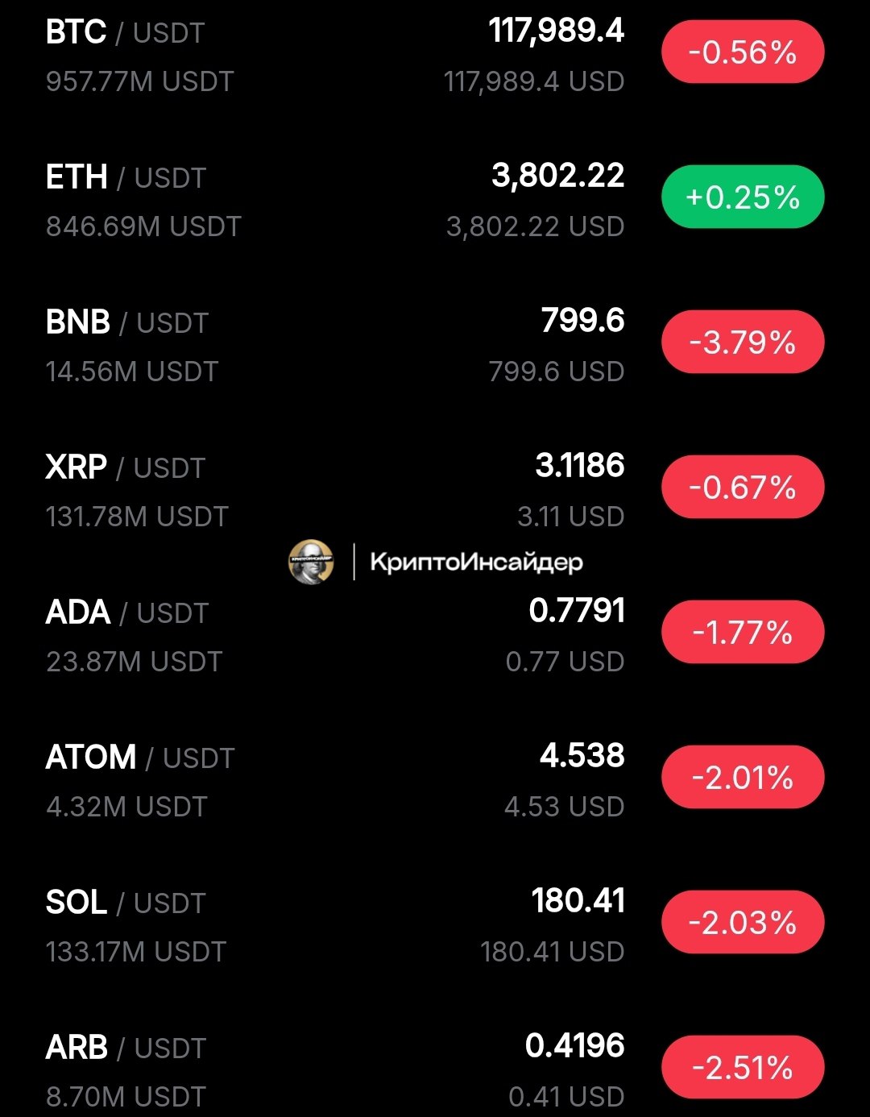Tap the -2.51% ARB badge

tap(743, 1067)
